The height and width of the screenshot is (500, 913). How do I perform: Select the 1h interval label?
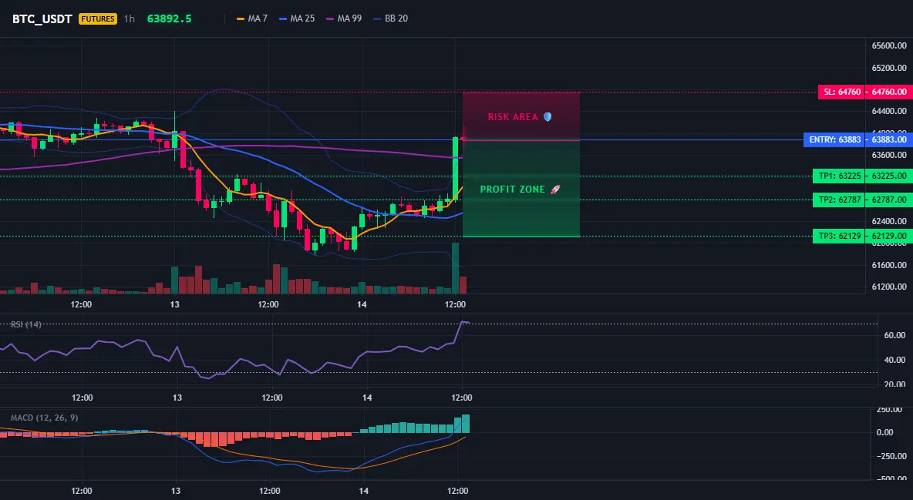[130, 18]
